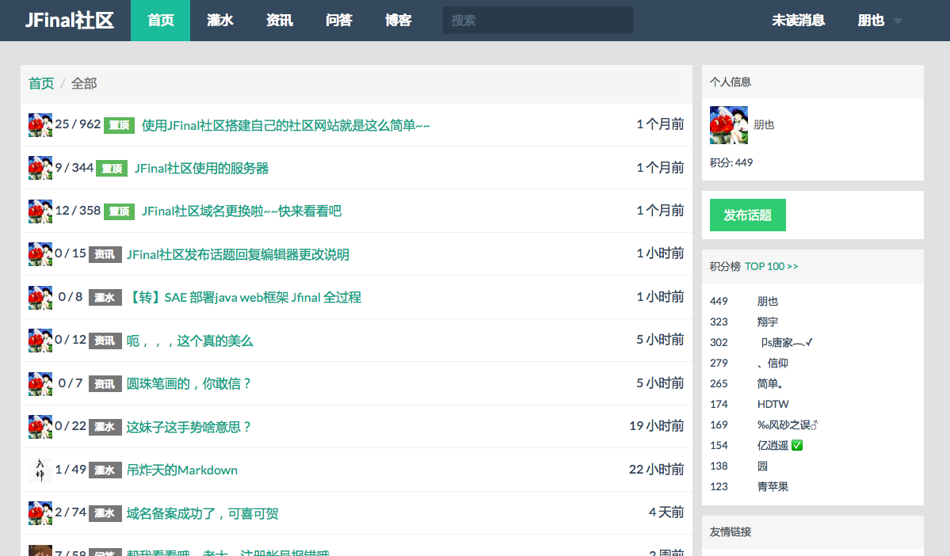This screenshot has height=556, width=950.
Task: Click author avatar on 这个真的美么 topic
Action: pos(40,341)
